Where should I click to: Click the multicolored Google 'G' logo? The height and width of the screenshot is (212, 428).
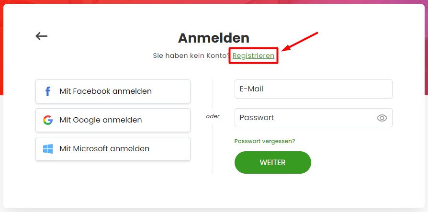click(x=48, y=120)
